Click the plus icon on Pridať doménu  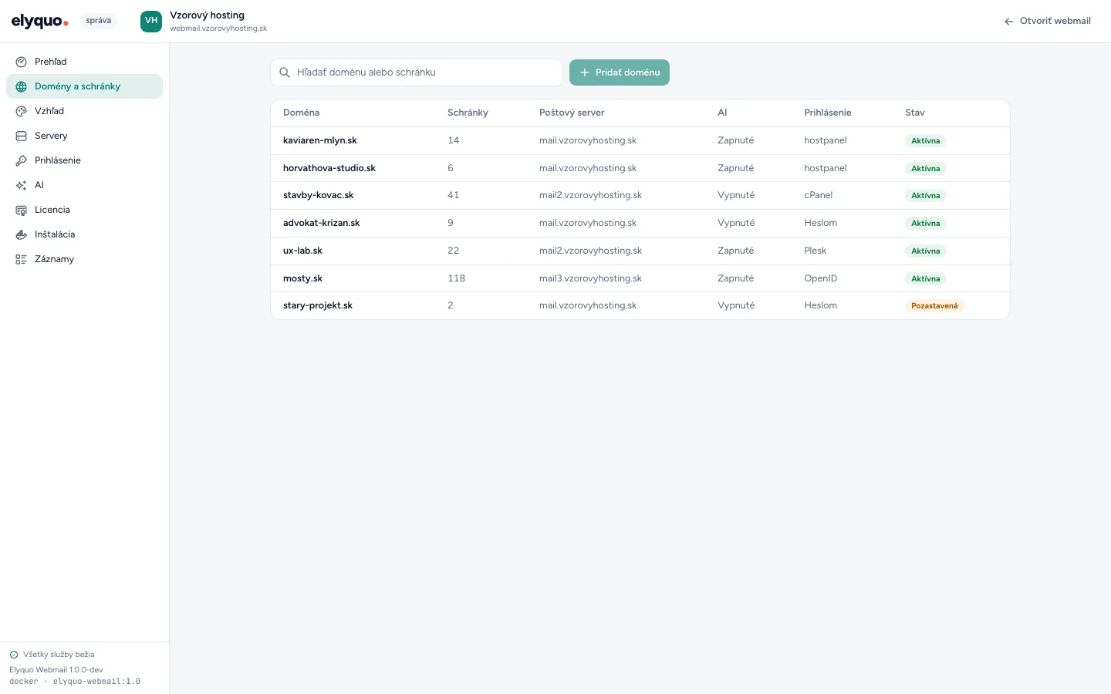585,72
